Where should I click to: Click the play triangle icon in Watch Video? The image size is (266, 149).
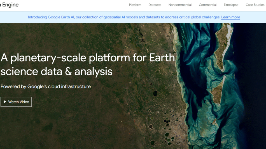(5, 102)
